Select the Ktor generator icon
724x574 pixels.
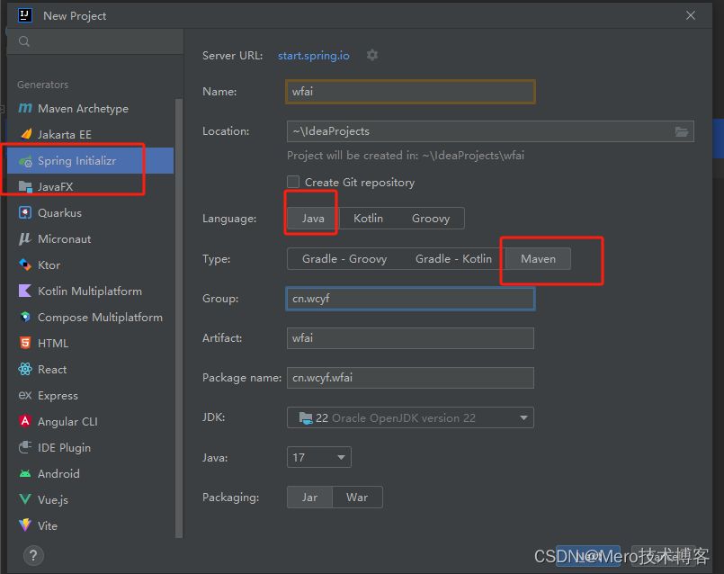25,265
